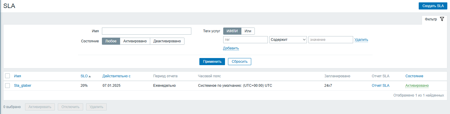Choose И/ИЛИ tag mode
This screenshot has width=450, height=114.
pyautogui.click(x=232, y=31)
